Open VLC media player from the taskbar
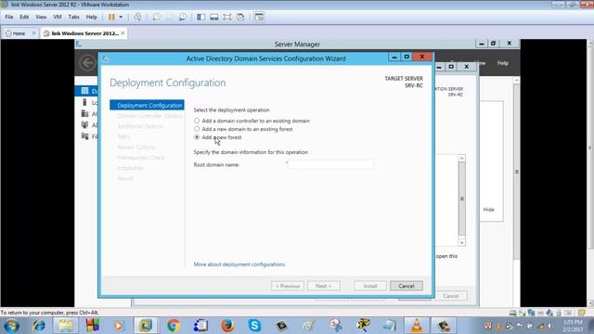 pos(417,326)
